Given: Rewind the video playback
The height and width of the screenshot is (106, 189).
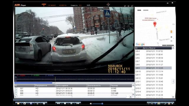Looking at the screenshot, I should click(58, 103).
